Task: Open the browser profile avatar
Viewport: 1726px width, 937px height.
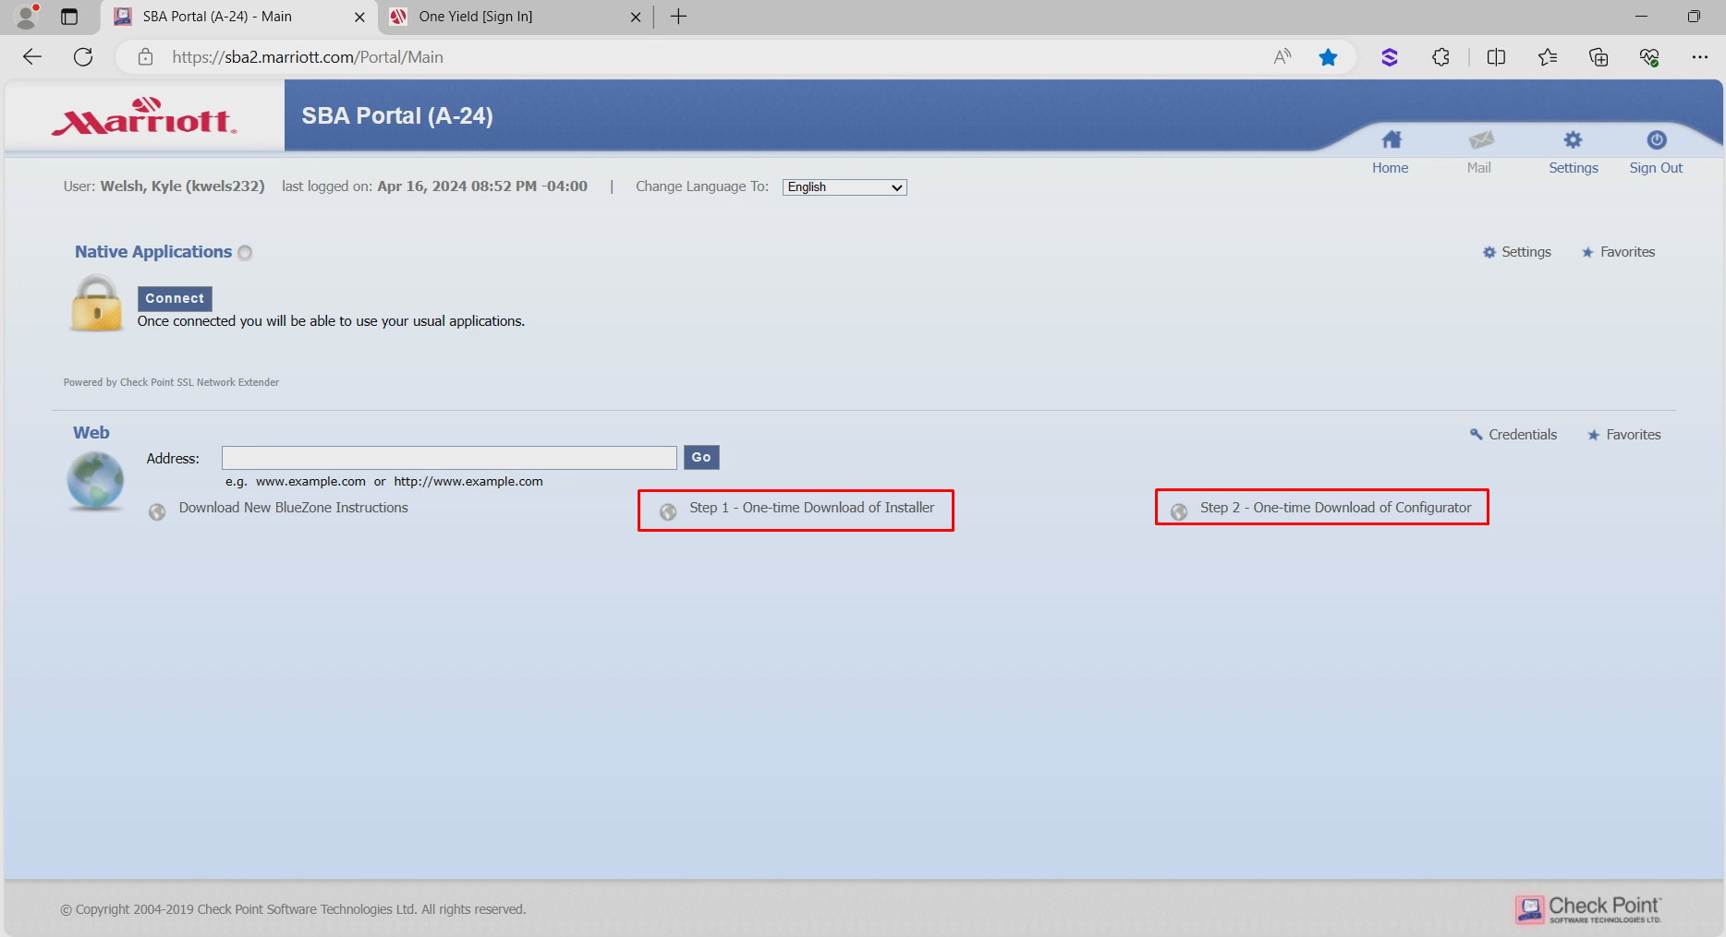Action: (27, 17)
